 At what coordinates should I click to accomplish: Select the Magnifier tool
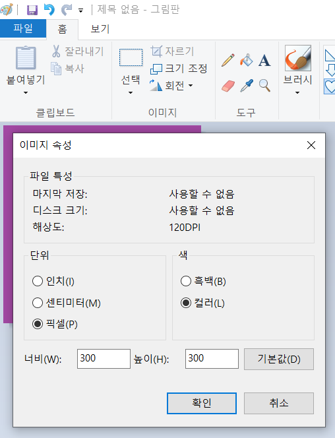264,86
